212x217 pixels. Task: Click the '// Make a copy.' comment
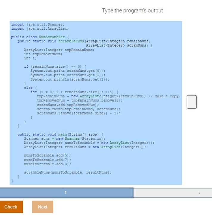pyautogui.click(x=164, y=96)
